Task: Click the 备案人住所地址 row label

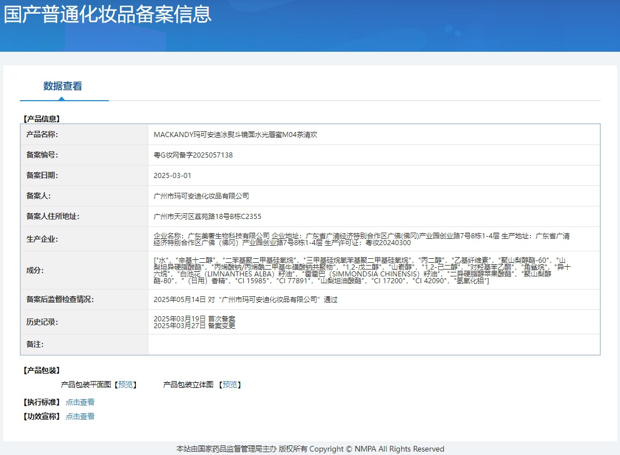Action: pos(53,217)
